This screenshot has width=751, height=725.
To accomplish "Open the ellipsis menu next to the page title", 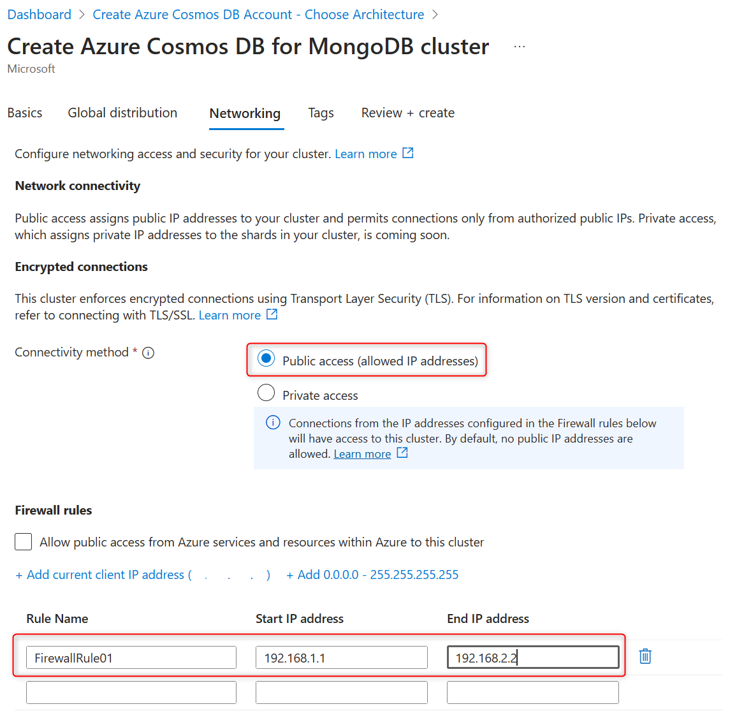I will [x=519, y=45].
